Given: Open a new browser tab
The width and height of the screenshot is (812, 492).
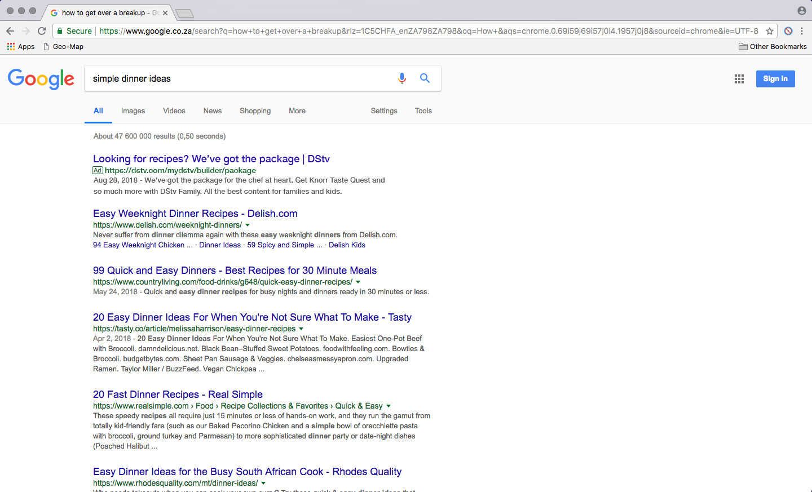Looking at the screenshot, I should click(184, 13).
